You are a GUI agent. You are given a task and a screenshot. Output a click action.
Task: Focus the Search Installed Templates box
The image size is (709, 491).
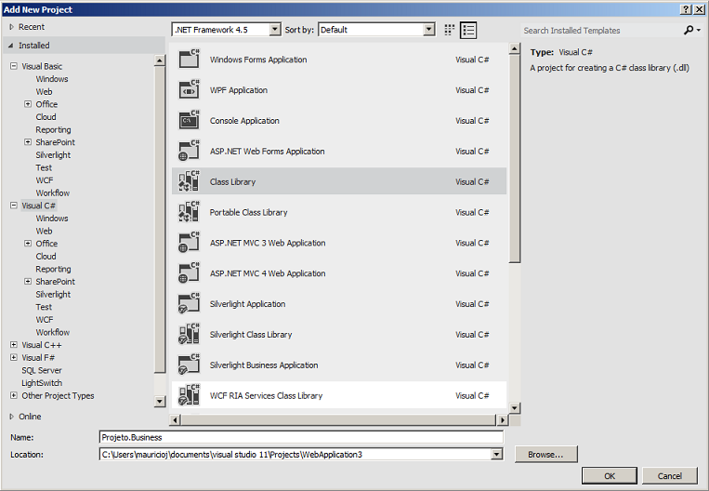[601, 31]
